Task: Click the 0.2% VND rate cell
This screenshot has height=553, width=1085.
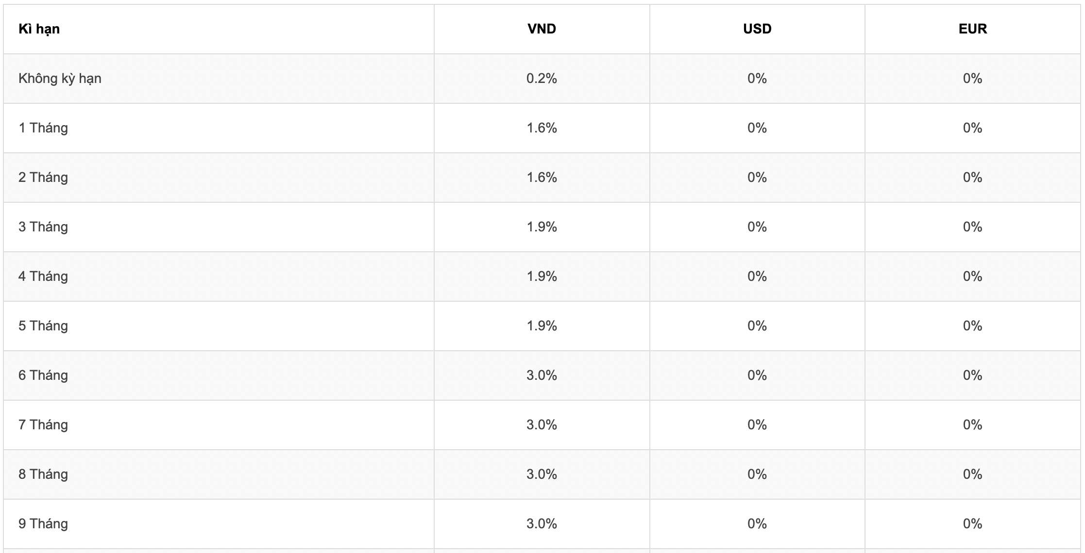Action: (x=542, y=79)
